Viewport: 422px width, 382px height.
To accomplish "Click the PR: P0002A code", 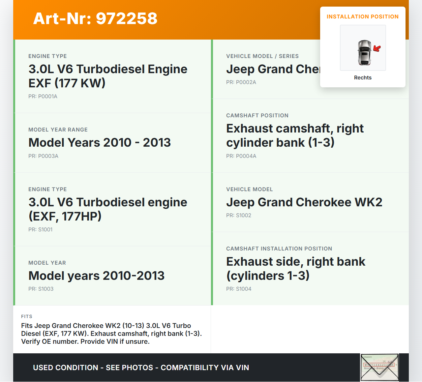I will 241,82.
